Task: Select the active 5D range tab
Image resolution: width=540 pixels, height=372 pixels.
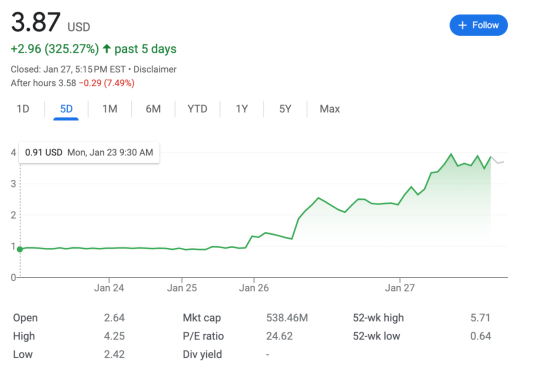Action: (66, 109)
